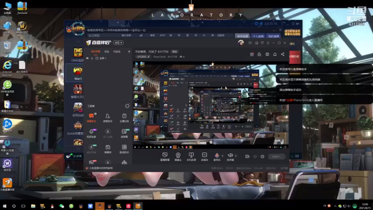Mute the speaker 扬声器
The width and height of the screenshot is (373, 210).
(x=230, y=157)
